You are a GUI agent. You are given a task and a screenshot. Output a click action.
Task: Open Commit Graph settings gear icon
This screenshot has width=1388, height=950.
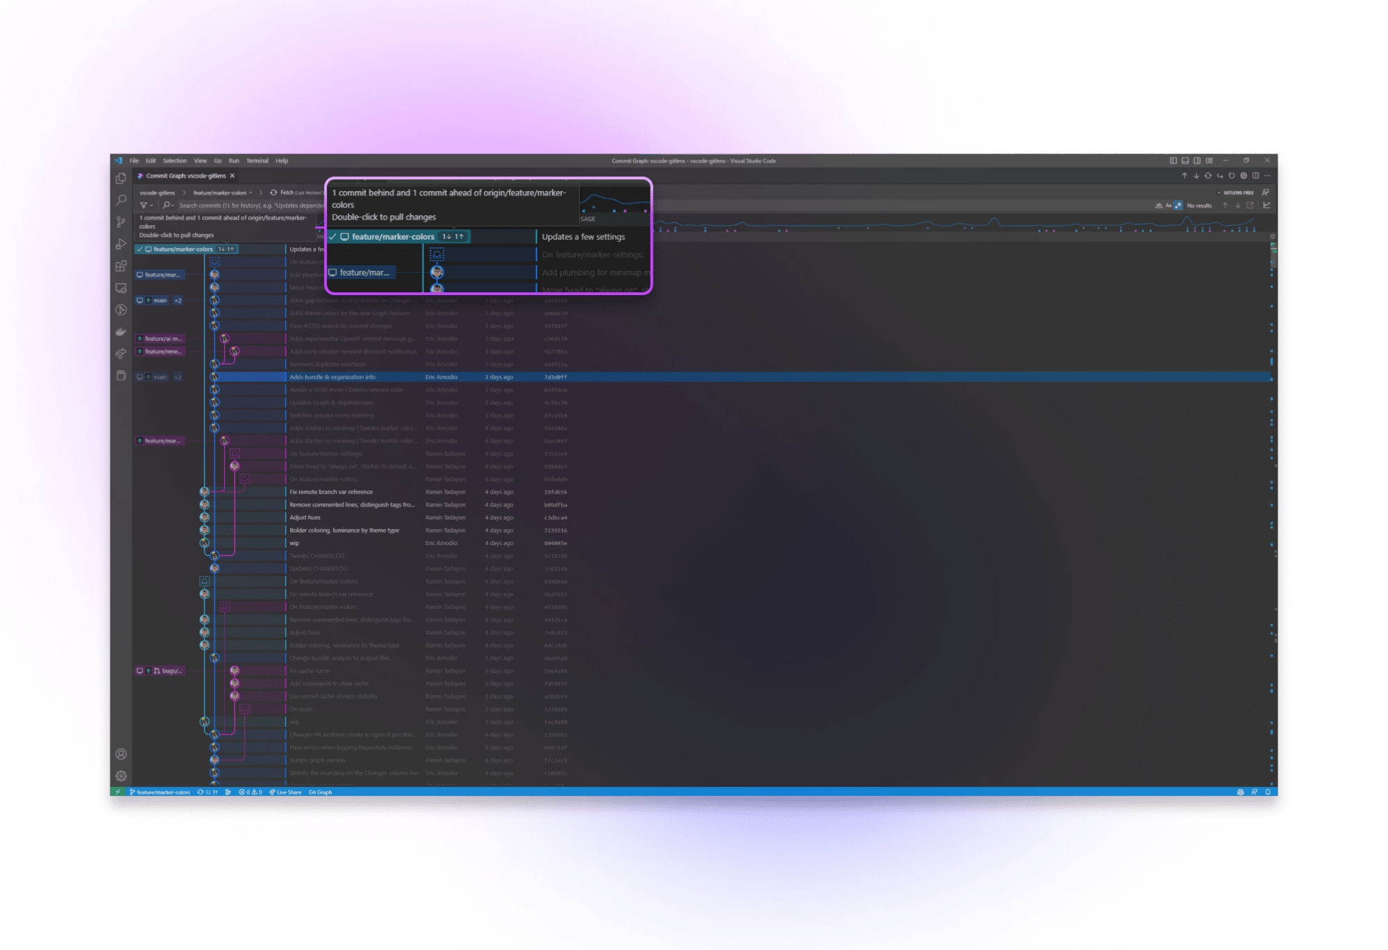point(1244,176)
